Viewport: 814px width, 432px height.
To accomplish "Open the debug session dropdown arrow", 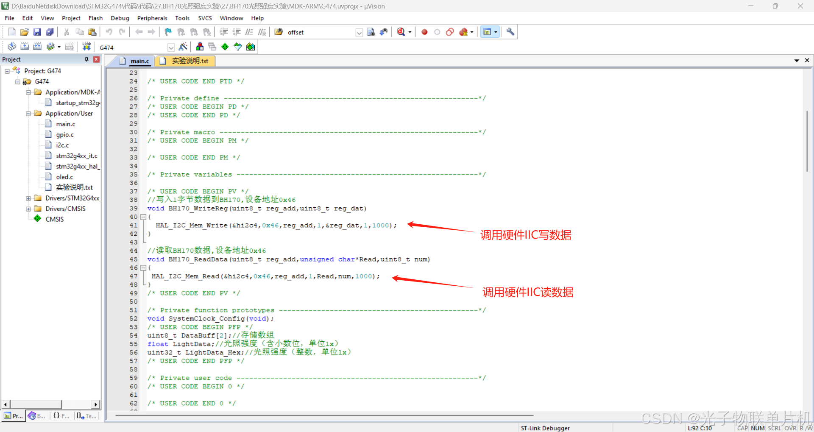I will pyautogui.click(x=410, y=32).
